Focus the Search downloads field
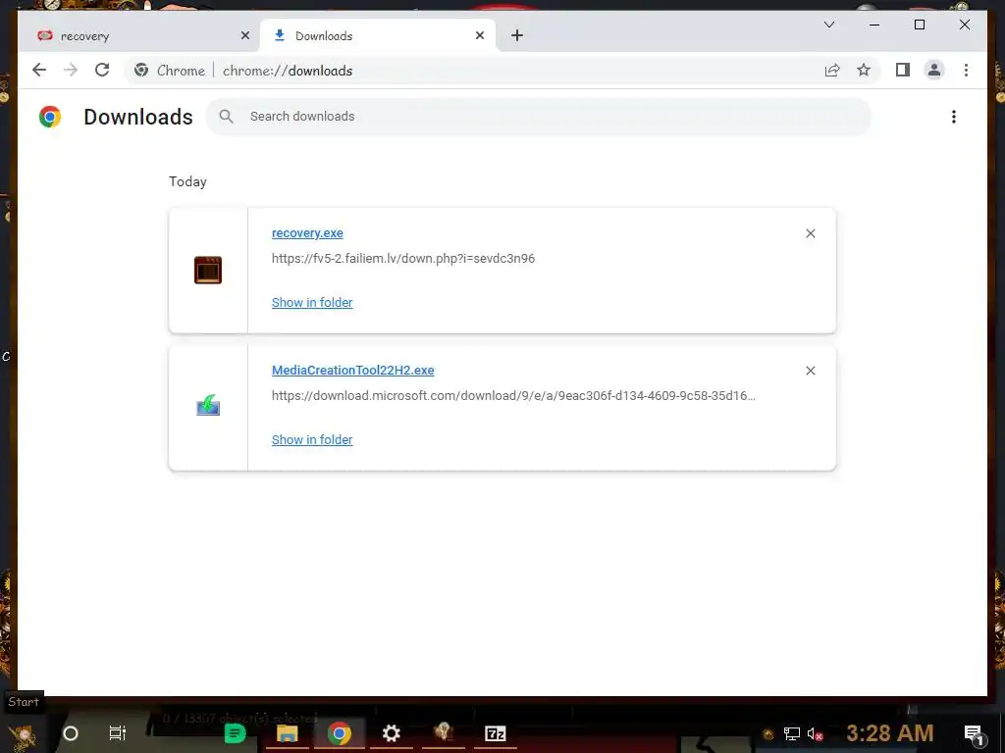 pos(539,117)
